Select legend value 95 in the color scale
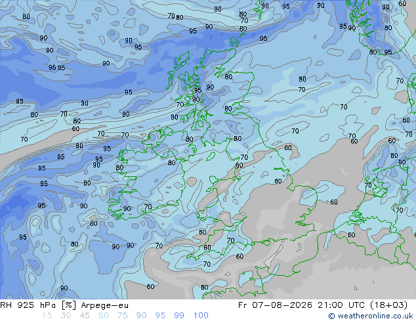The height and width of the screenshot is (321, 416). tap(160, 316)
